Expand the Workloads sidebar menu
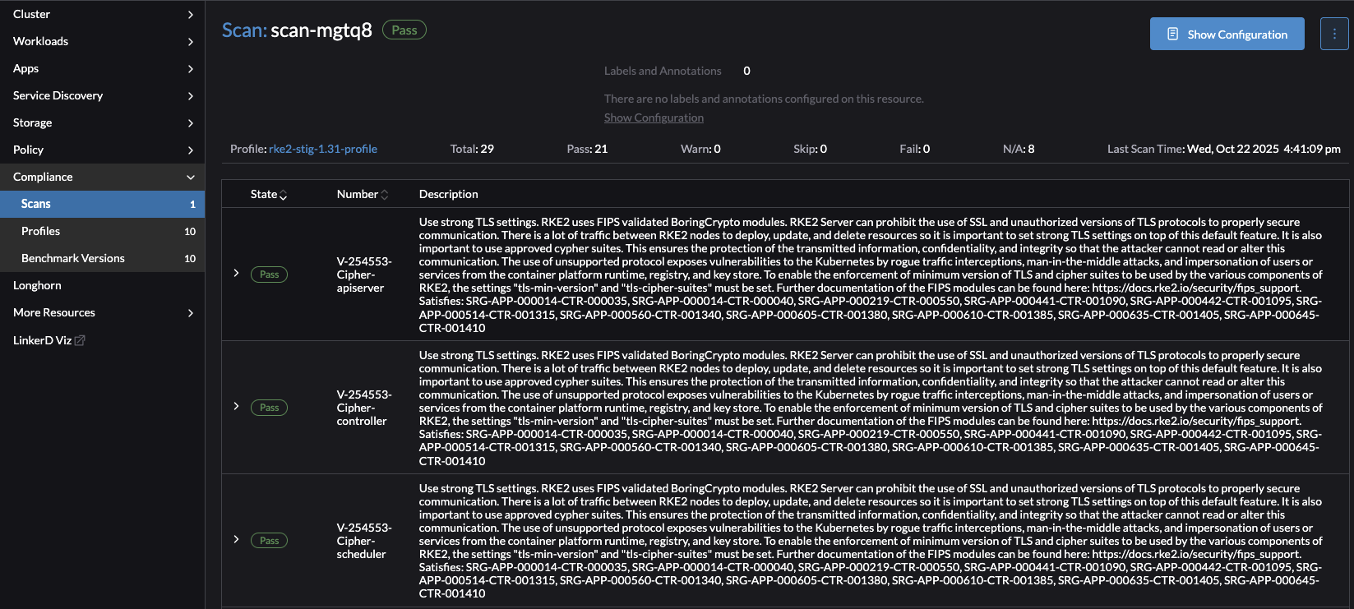 click(191, 41)
